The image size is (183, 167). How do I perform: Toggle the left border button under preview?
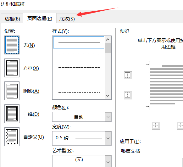pos(156,125)
